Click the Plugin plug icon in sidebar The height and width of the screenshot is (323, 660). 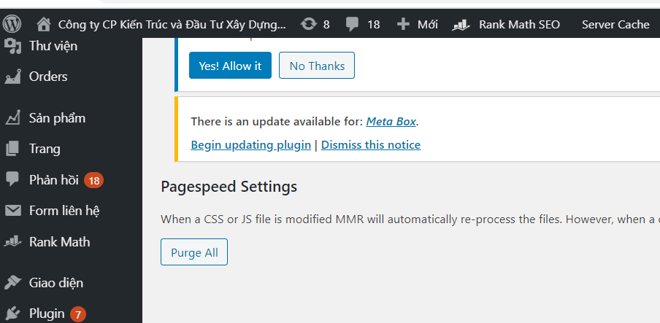(x=12, y=314)
